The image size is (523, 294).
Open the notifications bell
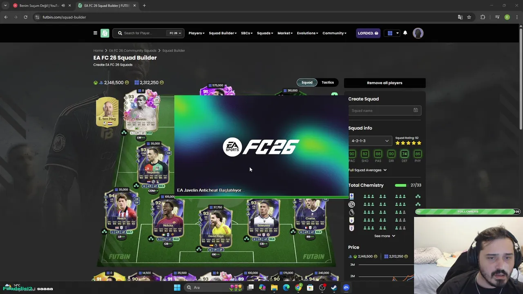(405, 33)
